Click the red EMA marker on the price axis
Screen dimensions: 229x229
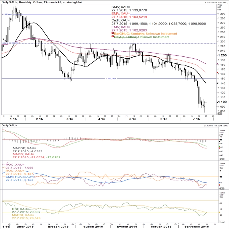[218, 72]
